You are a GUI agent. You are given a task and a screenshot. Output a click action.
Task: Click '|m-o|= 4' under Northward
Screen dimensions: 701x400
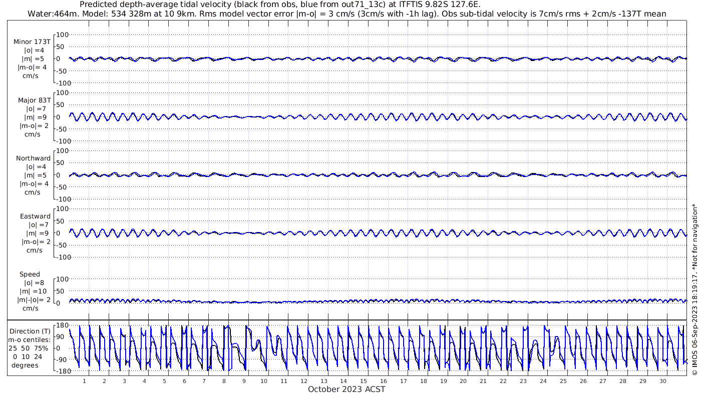coord(34,184)
